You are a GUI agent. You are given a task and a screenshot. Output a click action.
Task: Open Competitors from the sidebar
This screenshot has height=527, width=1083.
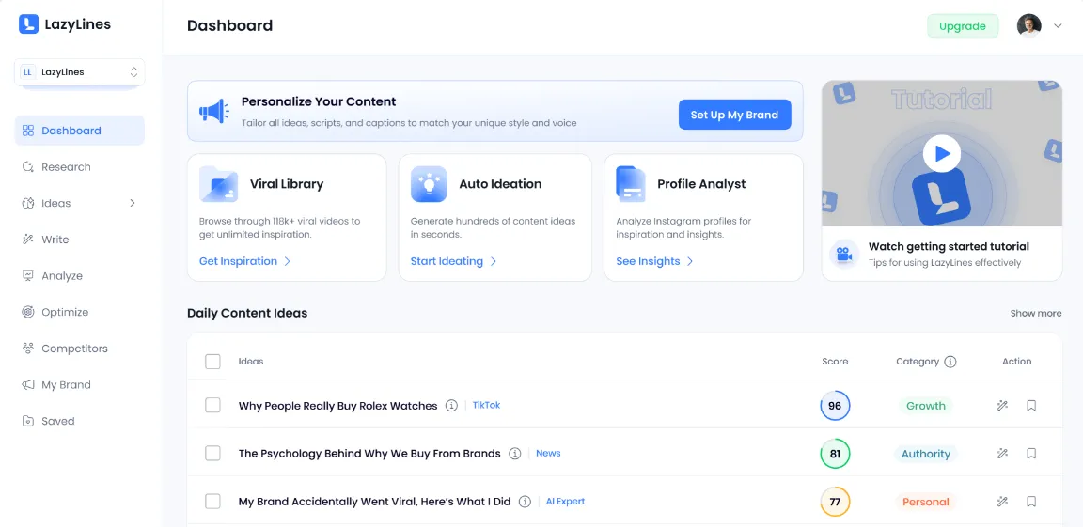[74, 349]
